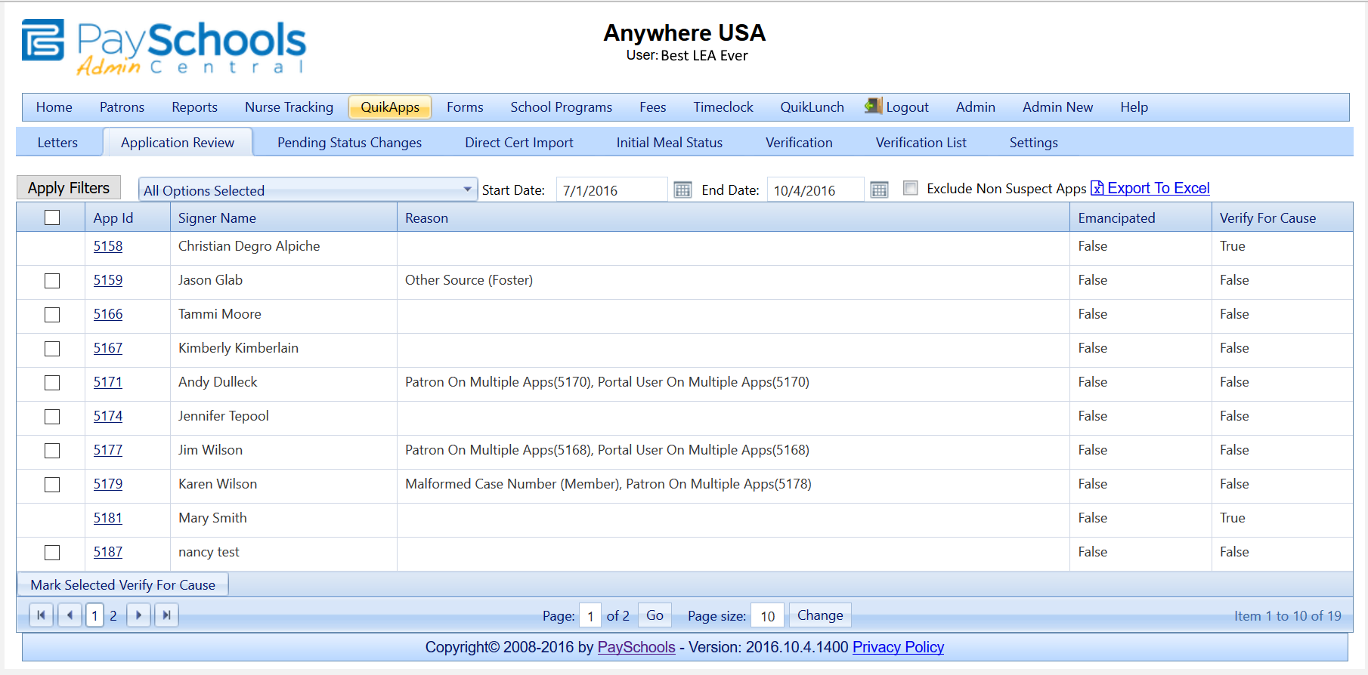1368x675 pixels.
Task: Open the Admin New menu
Action: [x=1057, y=107]
